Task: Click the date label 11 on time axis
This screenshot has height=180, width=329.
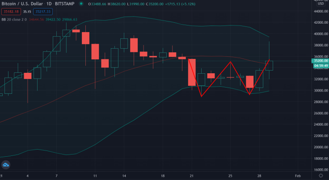Action: click(x=95, y=176)
